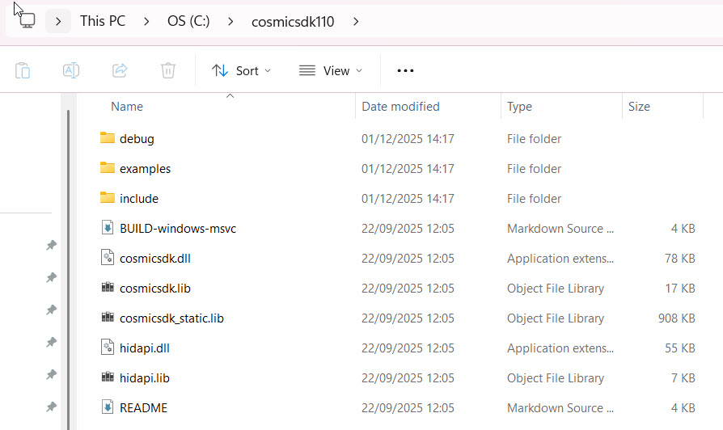Navigate to OS (C:) in breadcrumb

point(188,21)
